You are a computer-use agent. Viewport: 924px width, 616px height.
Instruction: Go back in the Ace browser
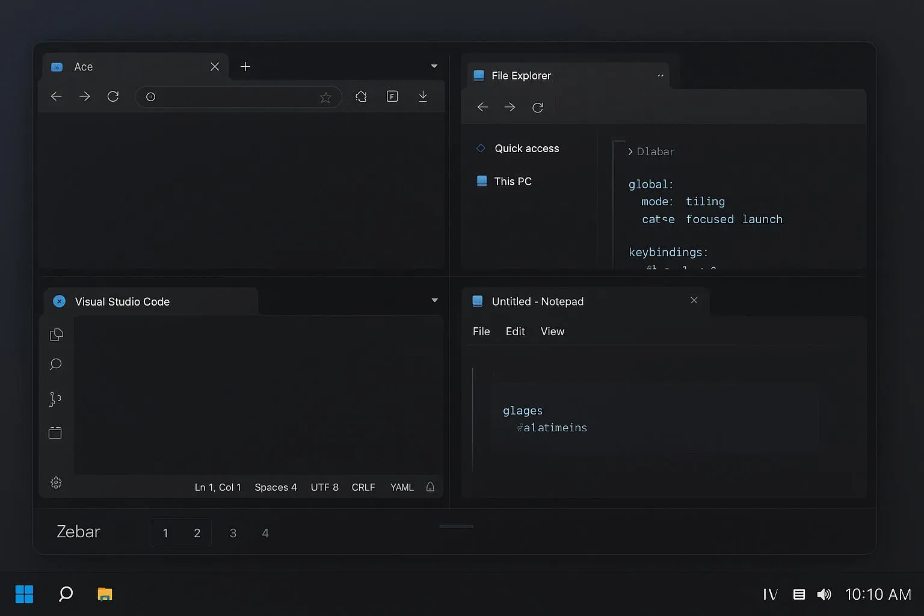point(56,96)
